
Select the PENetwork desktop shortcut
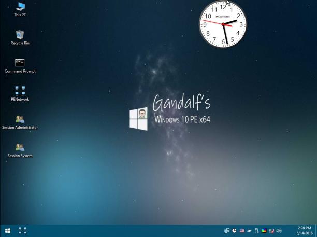click(x=20, y=93)
